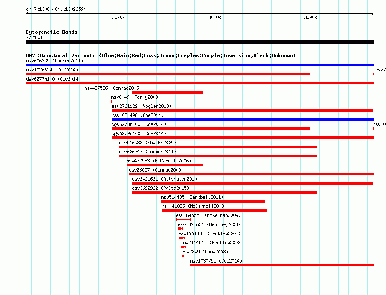Click the nsv514405 red bar
The height and width of the screenshot is (295, 386).
click(x=213, y=201)
